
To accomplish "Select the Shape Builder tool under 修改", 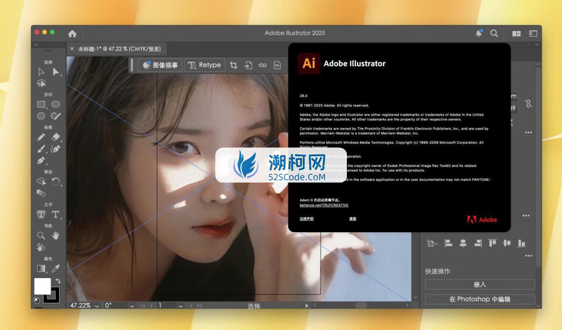I will [x=41, y=181].
